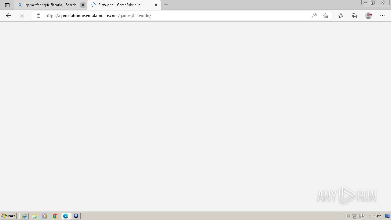Go back to previous page
This screenshot has height=220, width=391.
[x=9, y=16]
